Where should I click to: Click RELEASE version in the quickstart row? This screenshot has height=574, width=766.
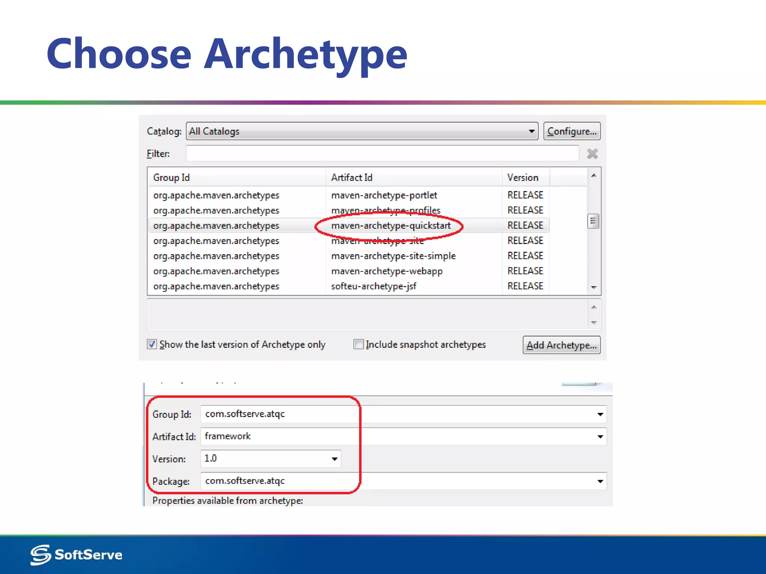coord(525,225)
